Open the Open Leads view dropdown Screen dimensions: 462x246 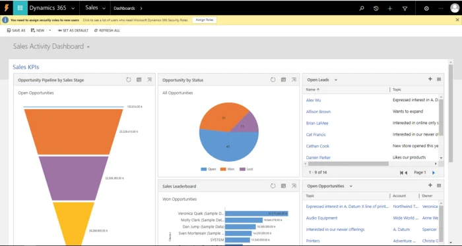335,80
